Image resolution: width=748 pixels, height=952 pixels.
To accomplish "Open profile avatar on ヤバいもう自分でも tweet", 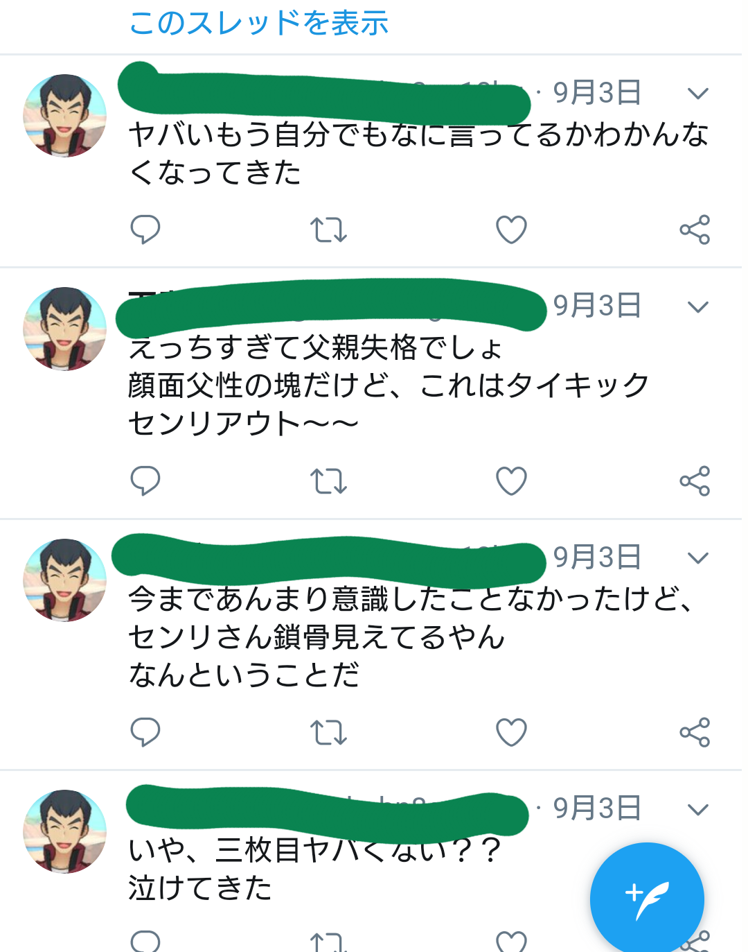I will [x=64, y=116].
